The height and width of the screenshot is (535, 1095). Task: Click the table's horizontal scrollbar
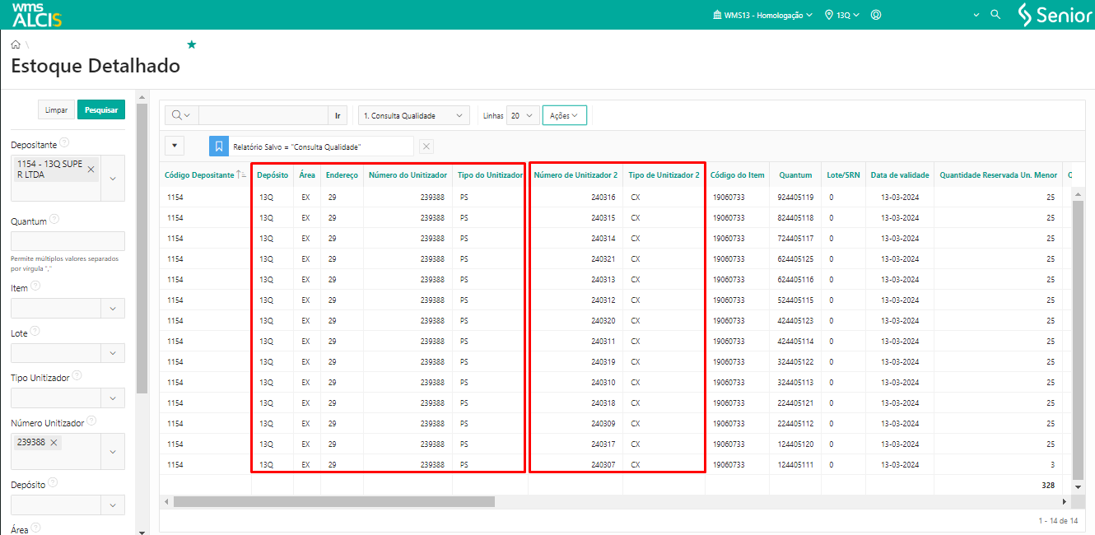pos(333,501)
